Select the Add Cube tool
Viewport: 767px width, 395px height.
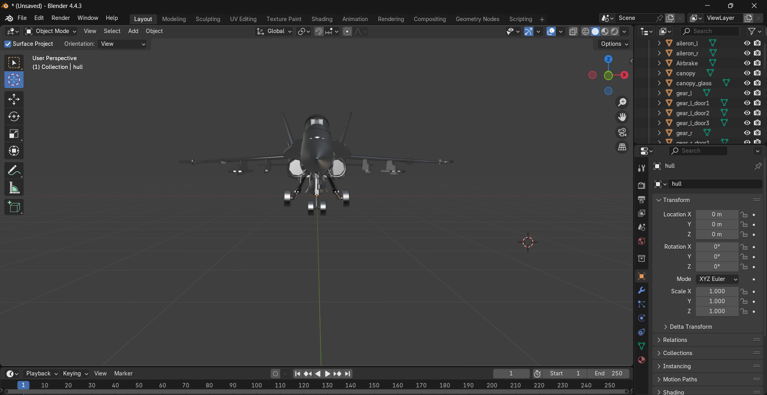click(14, 207)
